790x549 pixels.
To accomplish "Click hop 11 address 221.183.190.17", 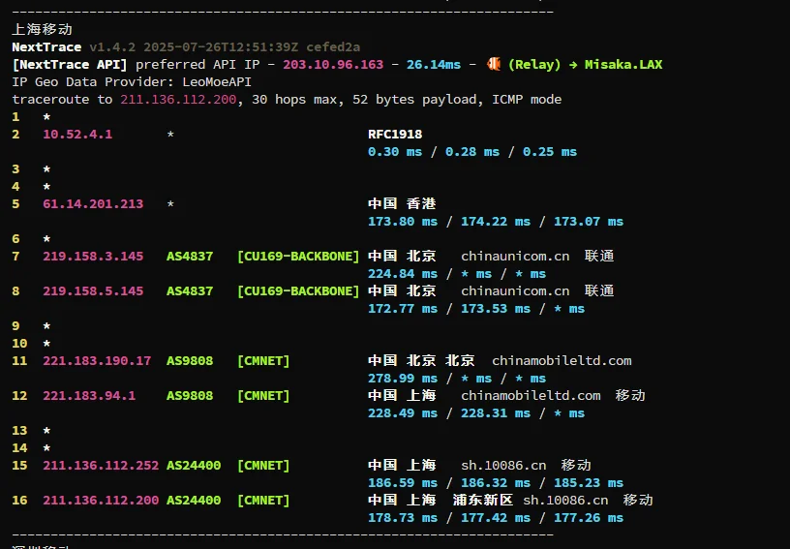I will click(97, 360).
